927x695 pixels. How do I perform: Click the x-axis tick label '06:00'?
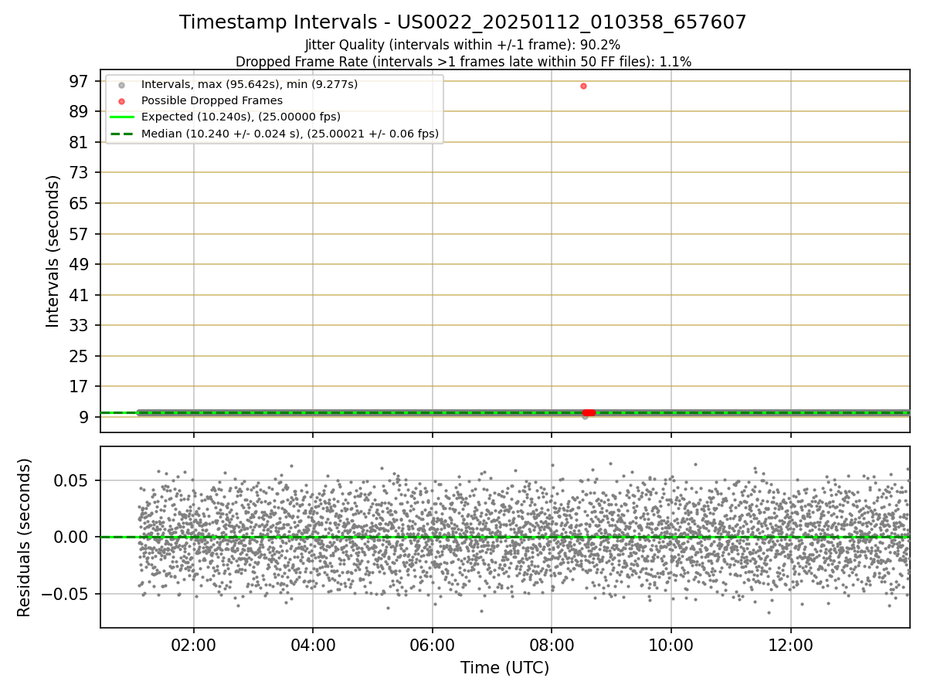pos(432,646)
